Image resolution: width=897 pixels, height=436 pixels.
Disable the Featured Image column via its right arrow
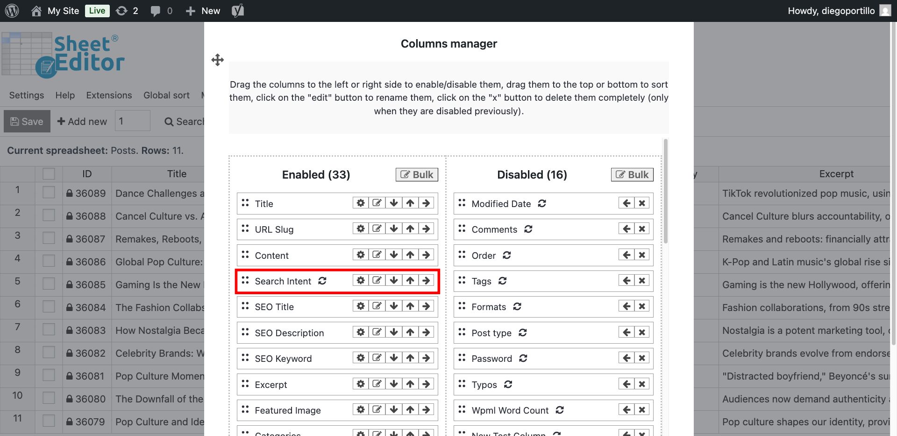[x=426, y=409]
